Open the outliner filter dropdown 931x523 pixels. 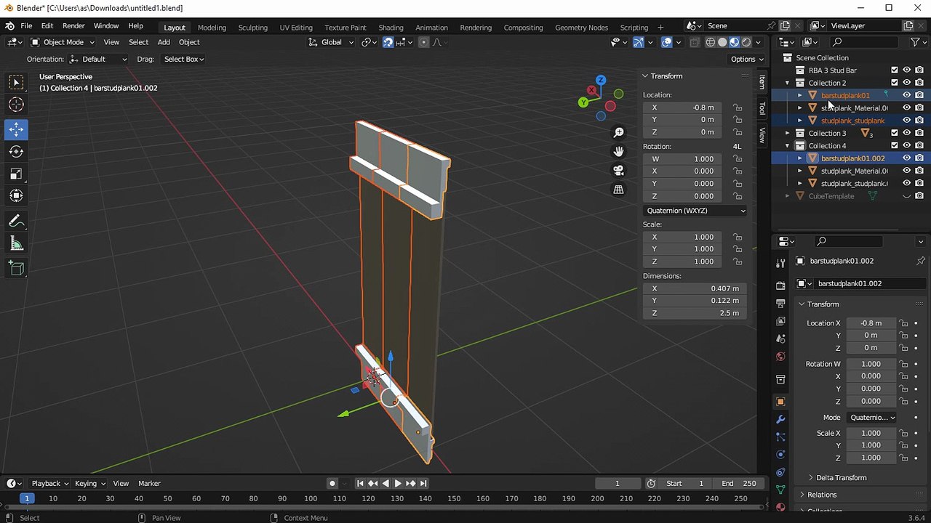pyautogui.click(x=917, y=42)
